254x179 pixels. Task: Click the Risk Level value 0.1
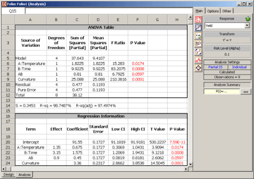click(x=227, y=54)
